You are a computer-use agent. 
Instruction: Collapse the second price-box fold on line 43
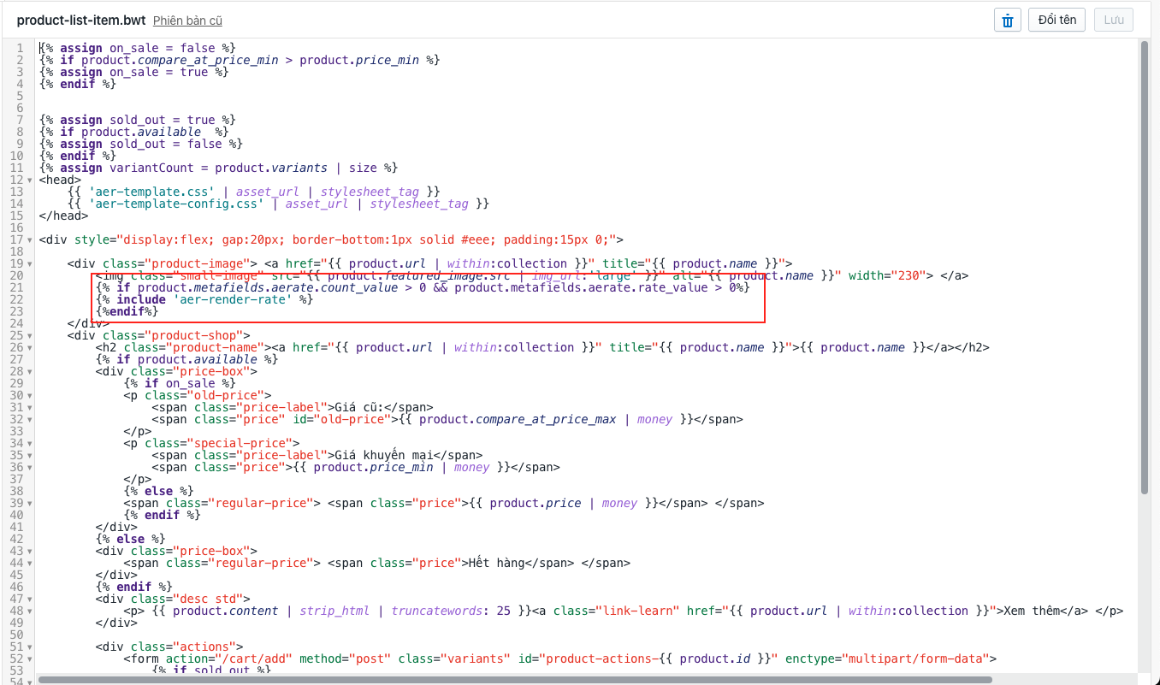pyautogui.click(x=32, y=552)
